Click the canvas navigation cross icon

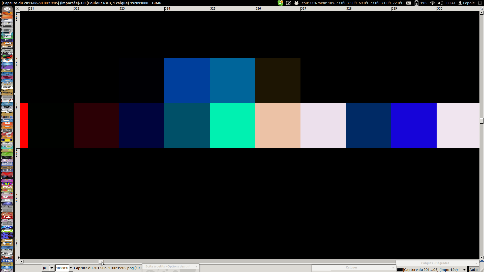[481, 262]
